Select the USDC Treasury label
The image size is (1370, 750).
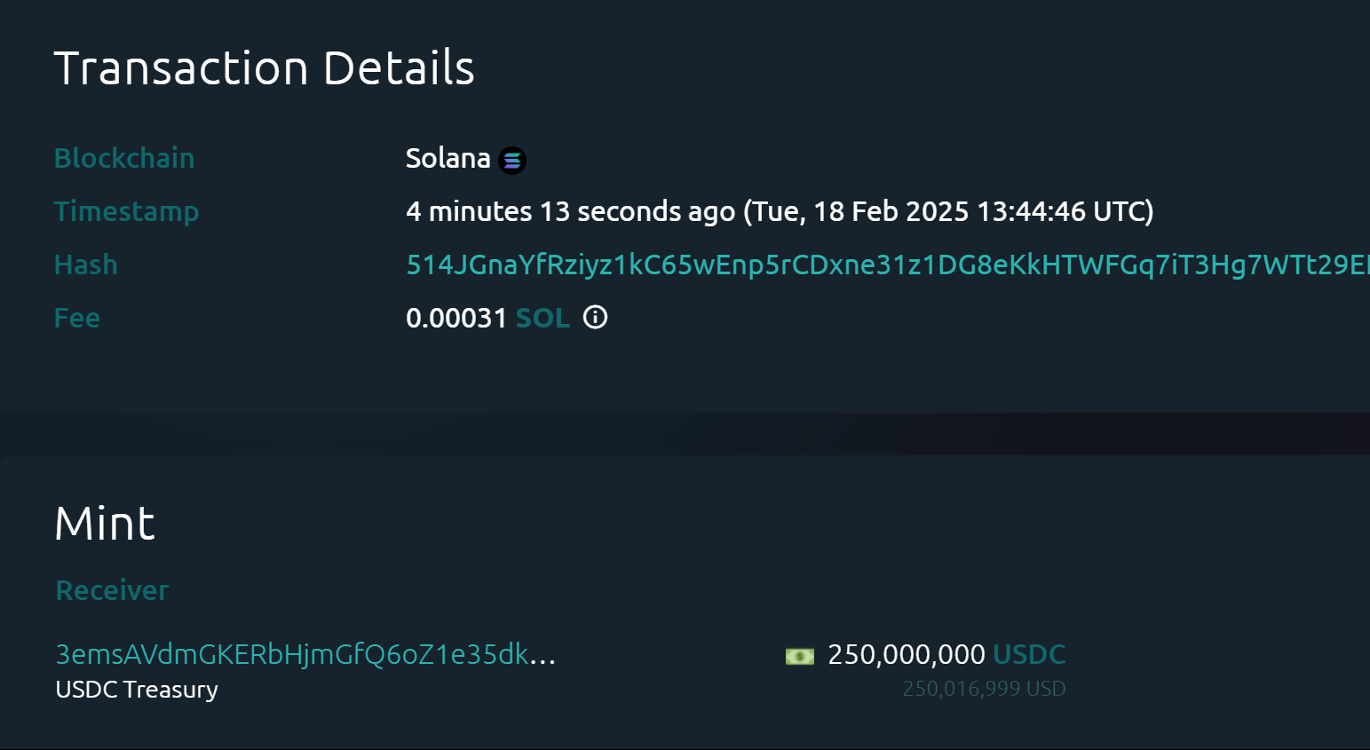coord(136,690)
